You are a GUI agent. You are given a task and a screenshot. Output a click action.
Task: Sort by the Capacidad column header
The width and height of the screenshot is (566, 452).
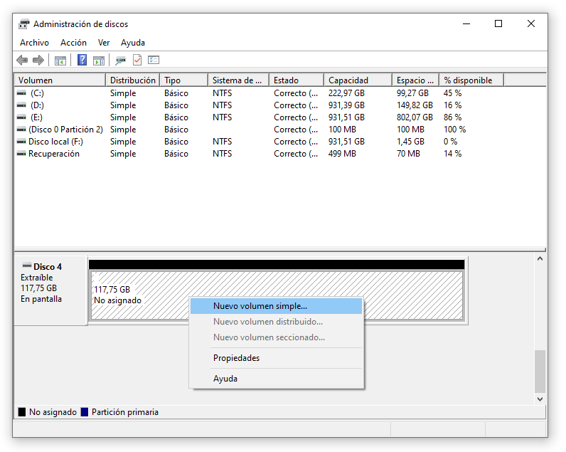(358, 80)
